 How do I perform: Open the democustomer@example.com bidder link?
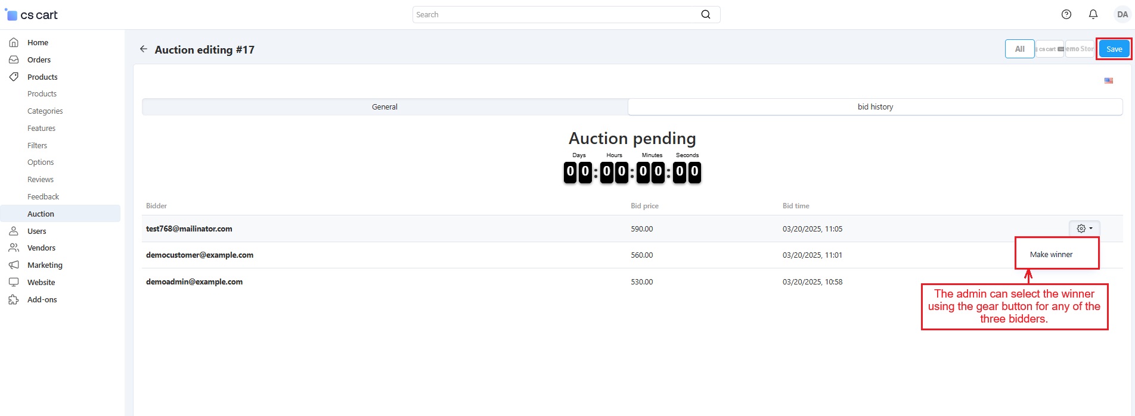[x=200, y=255]
